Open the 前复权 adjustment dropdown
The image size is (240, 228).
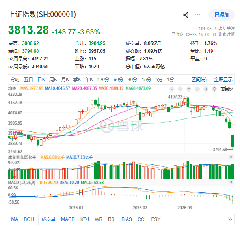[x=227, y=89]
